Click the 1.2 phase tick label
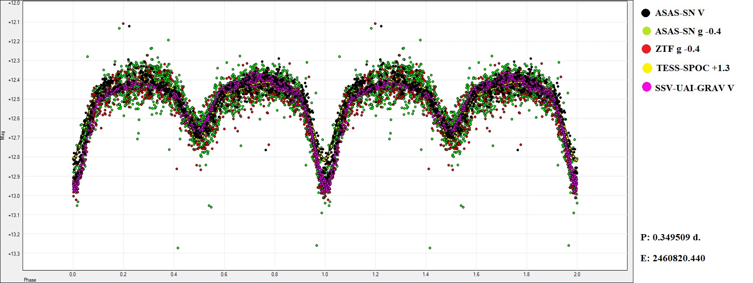 (375, 274)
